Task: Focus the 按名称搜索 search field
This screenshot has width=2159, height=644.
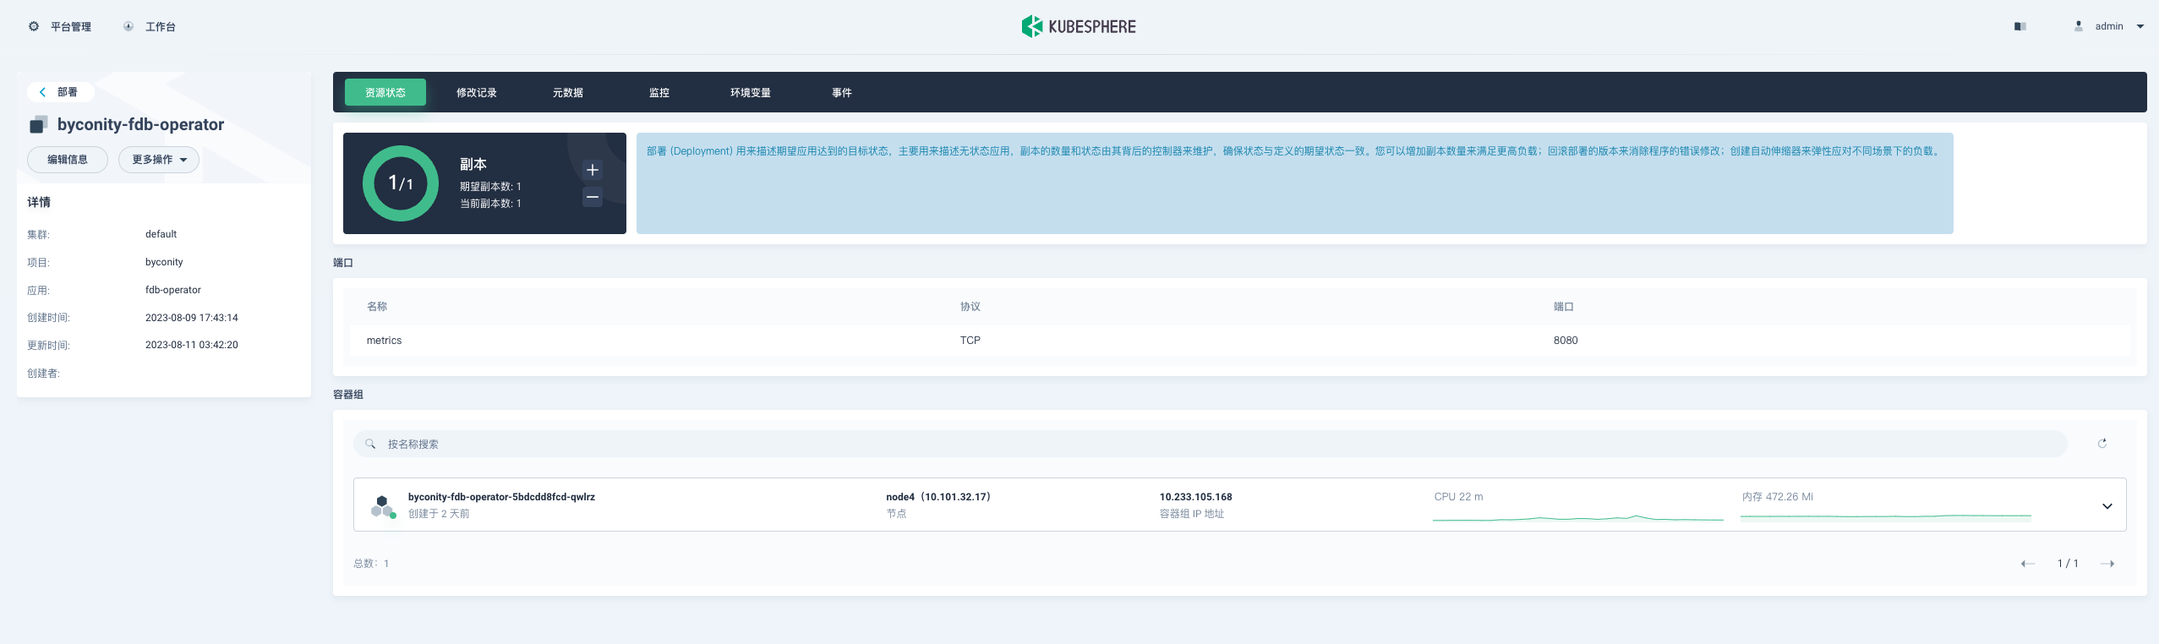Action: point(1209,444)
